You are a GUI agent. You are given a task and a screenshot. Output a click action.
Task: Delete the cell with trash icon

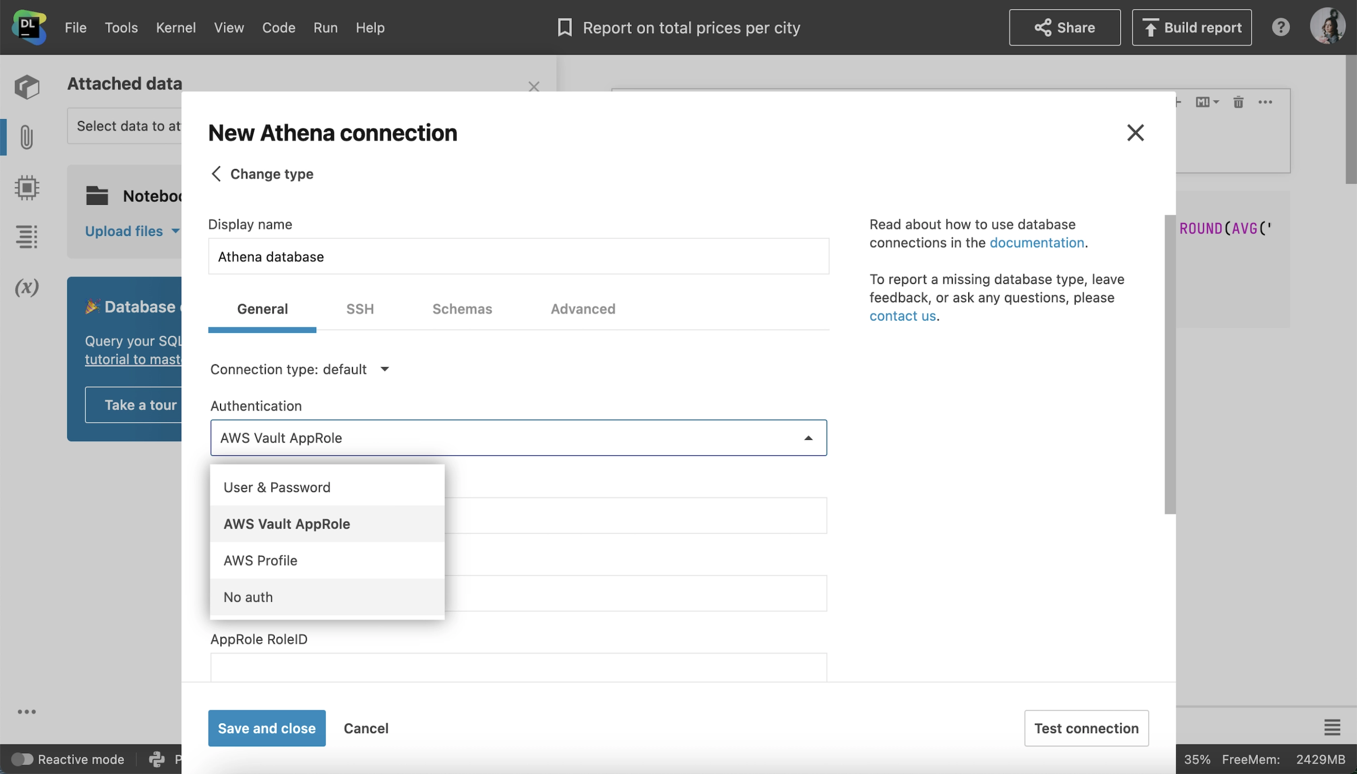click(x=1238, y=102)
